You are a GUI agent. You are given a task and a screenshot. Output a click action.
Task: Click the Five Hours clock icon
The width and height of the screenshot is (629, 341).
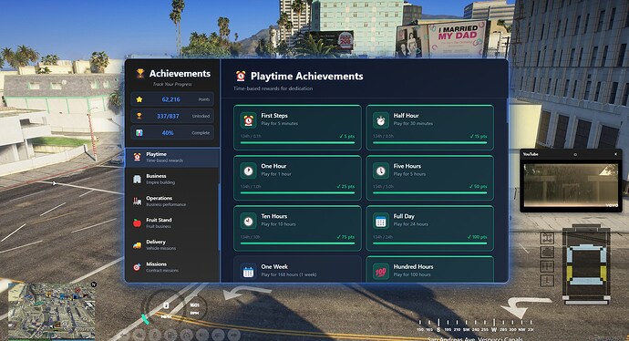381,170
